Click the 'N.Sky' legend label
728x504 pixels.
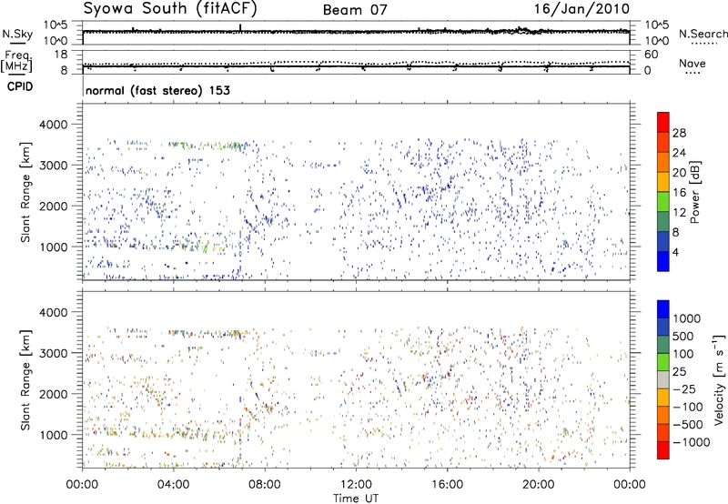pyautogui.click(x=17, y=34)
